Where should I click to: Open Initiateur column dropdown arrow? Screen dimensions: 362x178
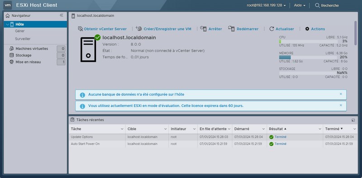(x=195, y=129)
